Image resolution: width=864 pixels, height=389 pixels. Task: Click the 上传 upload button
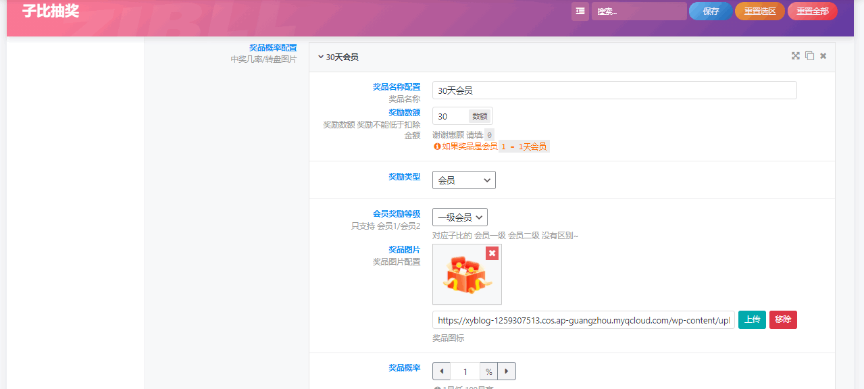coord(751,319)
